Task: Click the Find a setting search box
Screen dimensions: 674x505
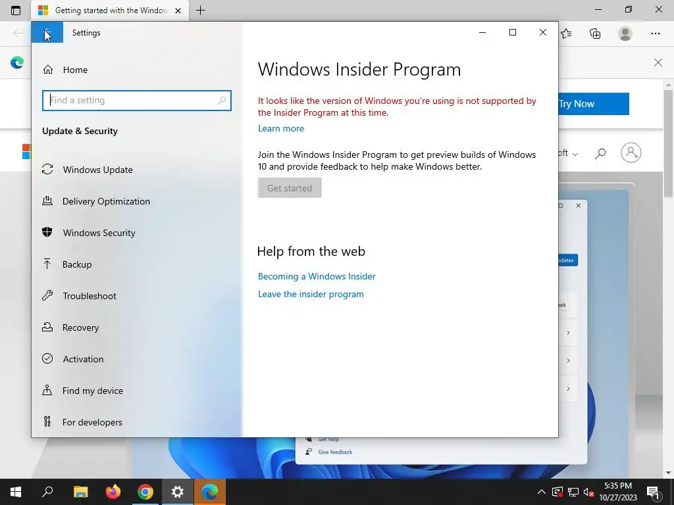Action: click(x=137, y=101)
